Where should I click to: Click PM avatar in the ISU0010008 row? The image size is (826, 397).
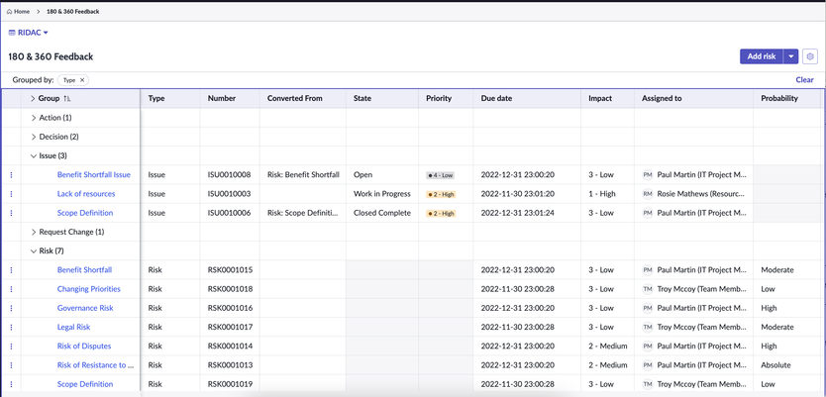[648, 175]
